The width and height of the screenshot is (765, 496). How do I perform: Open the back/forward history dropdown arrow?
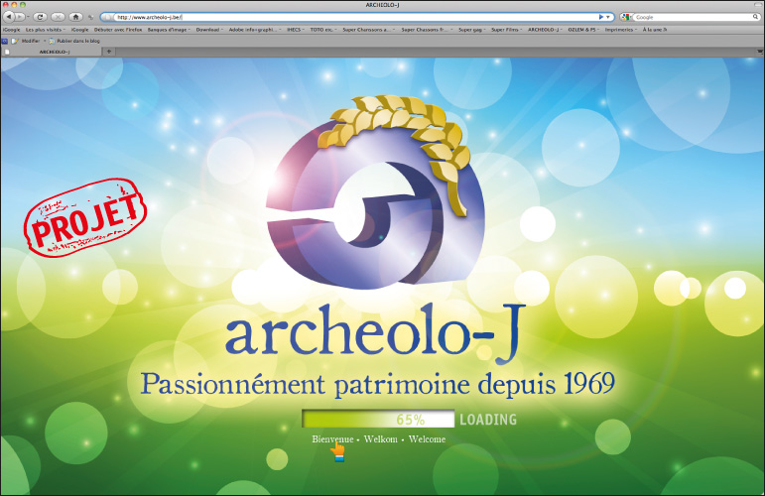tap(28, 17)
